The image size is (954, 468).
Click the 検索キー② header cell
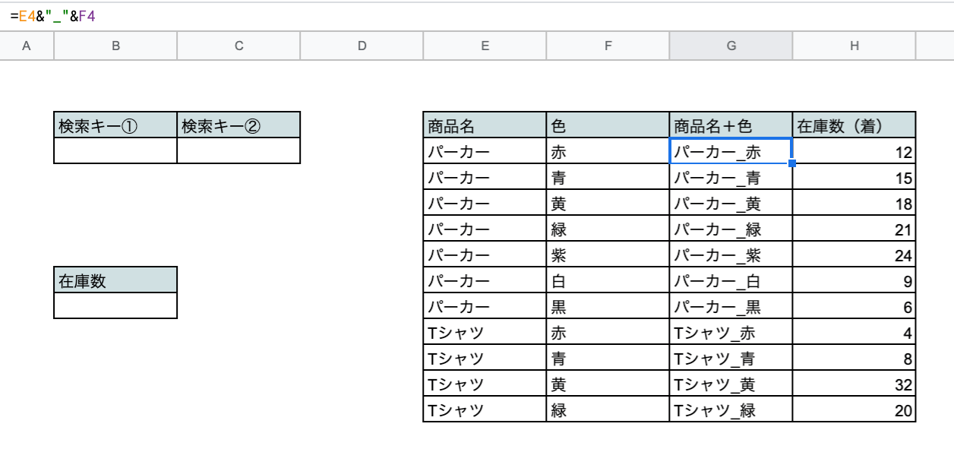[238, 125]
